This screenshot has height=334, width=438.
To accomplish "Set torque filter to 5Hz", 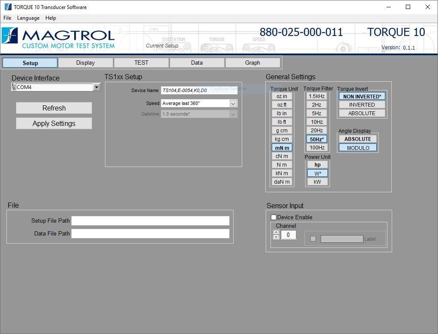I will (x=317, y=113).
